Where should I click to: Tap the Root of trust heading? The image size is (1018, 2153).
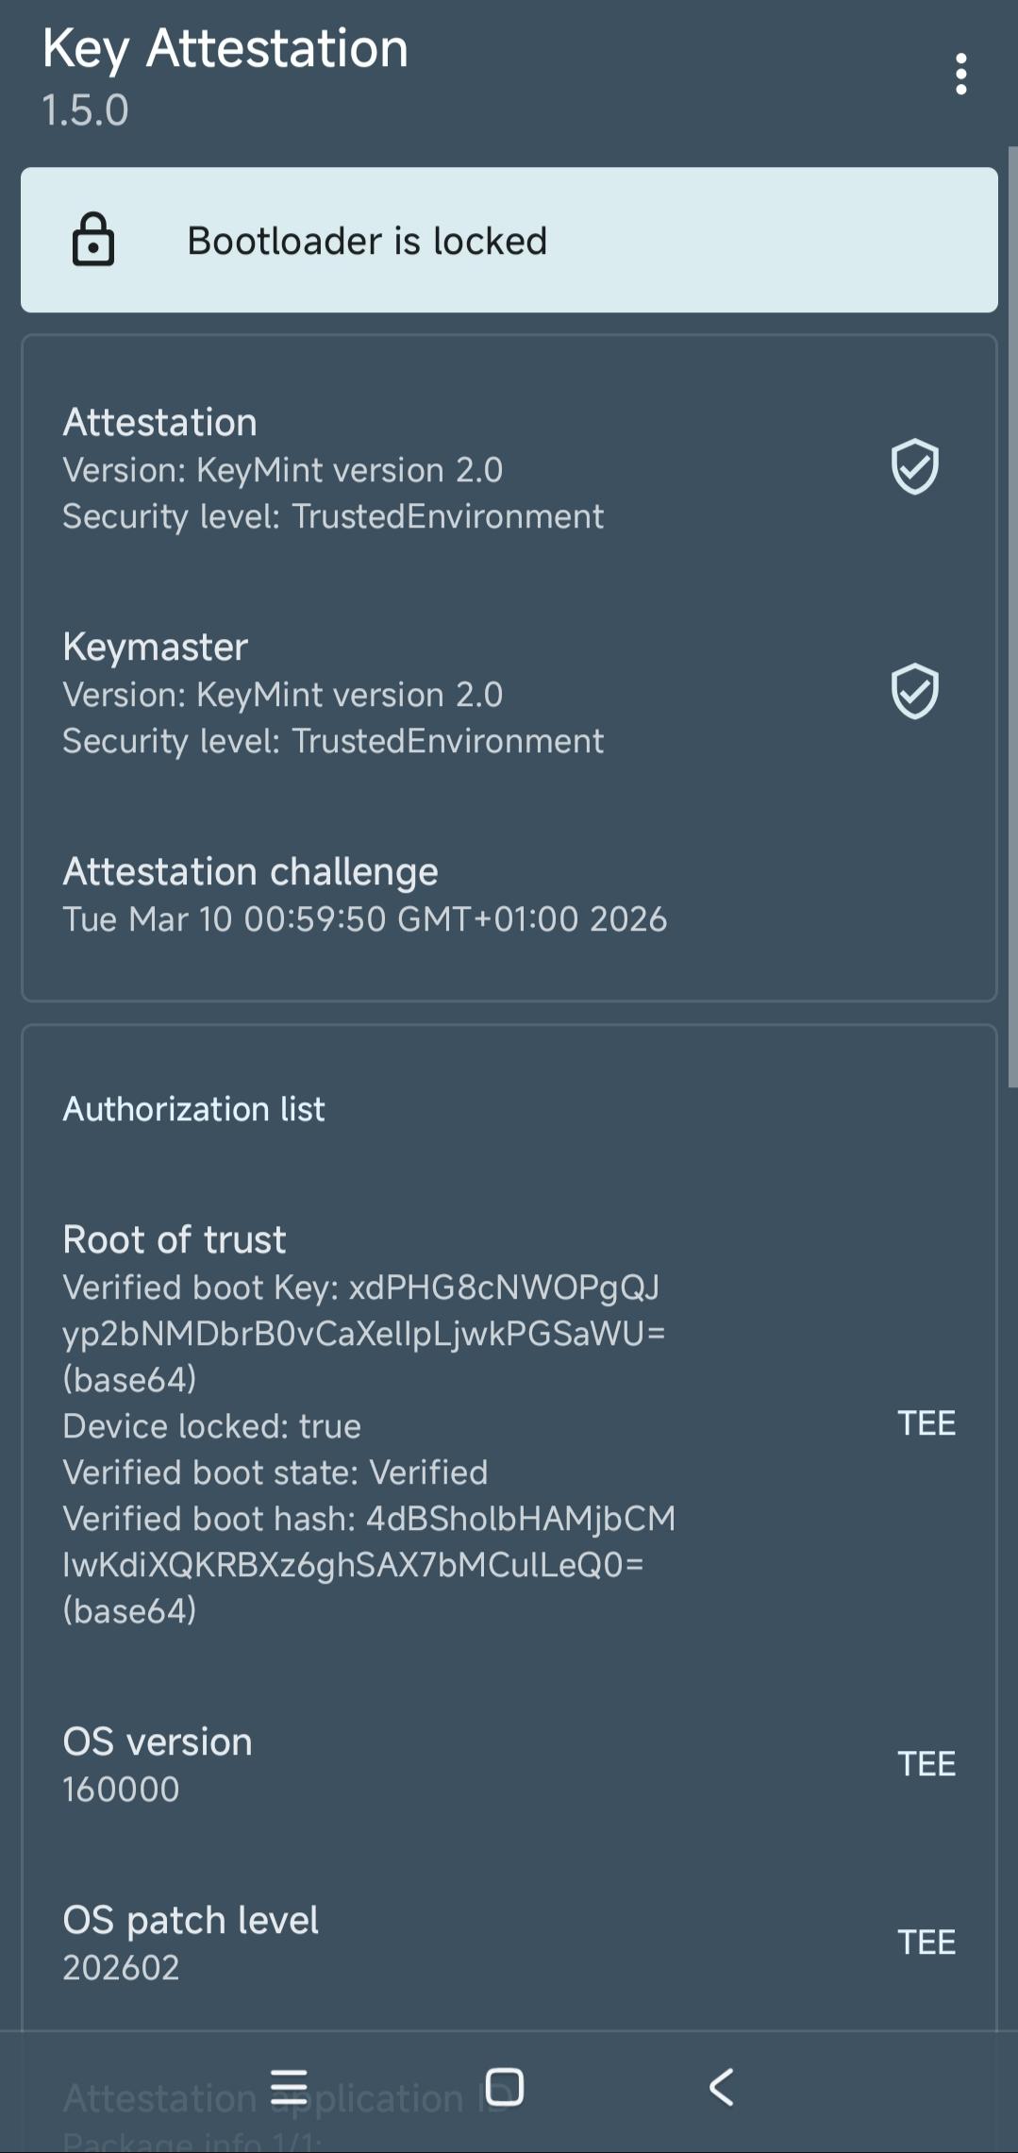175,1239
